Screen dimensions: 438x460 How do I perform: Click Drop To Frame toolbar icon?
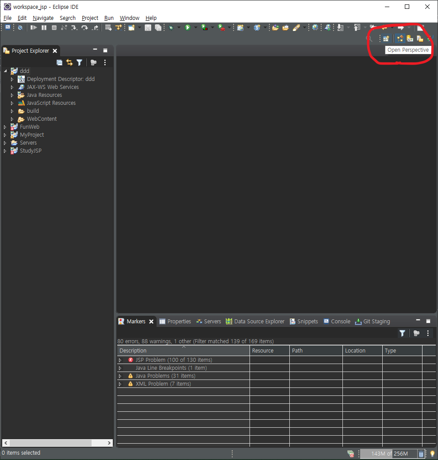(x=108, y=27)
